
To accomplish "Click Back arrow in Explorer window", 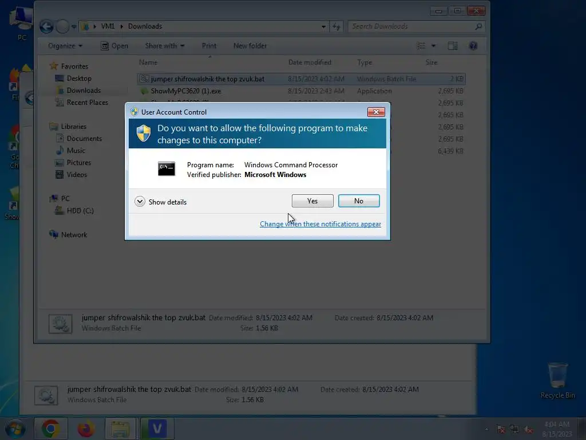I will coord(46,26).
